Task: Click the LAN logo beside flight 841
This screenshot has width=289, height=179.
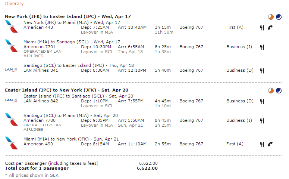Action: (11, 70)
